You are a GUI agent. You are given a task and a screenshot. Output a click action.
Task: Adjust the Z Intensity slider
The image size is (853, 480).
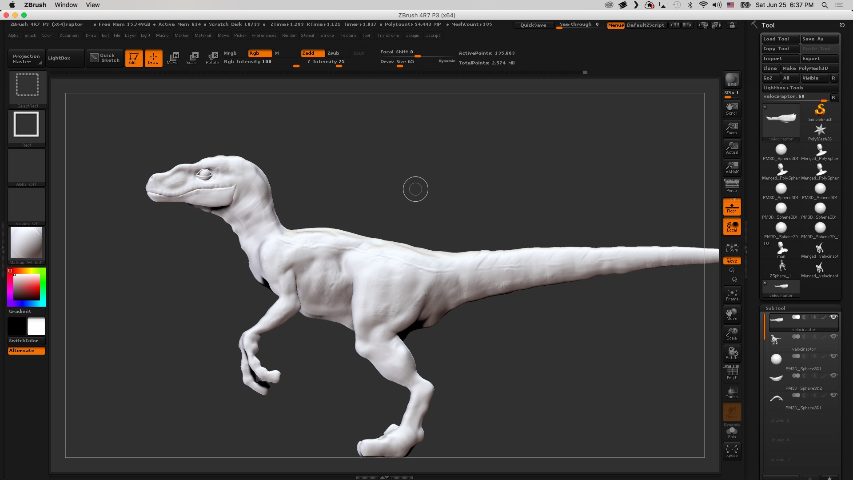tap(340, 62)
